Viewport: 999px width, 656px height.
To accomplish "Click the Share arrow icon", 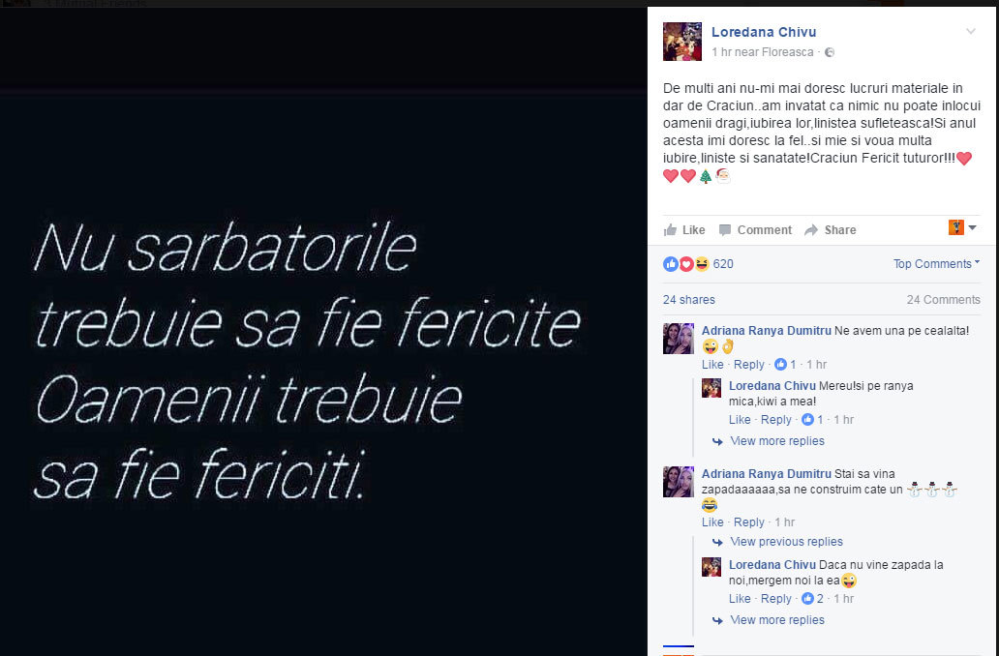I will [x=810, y=230].
